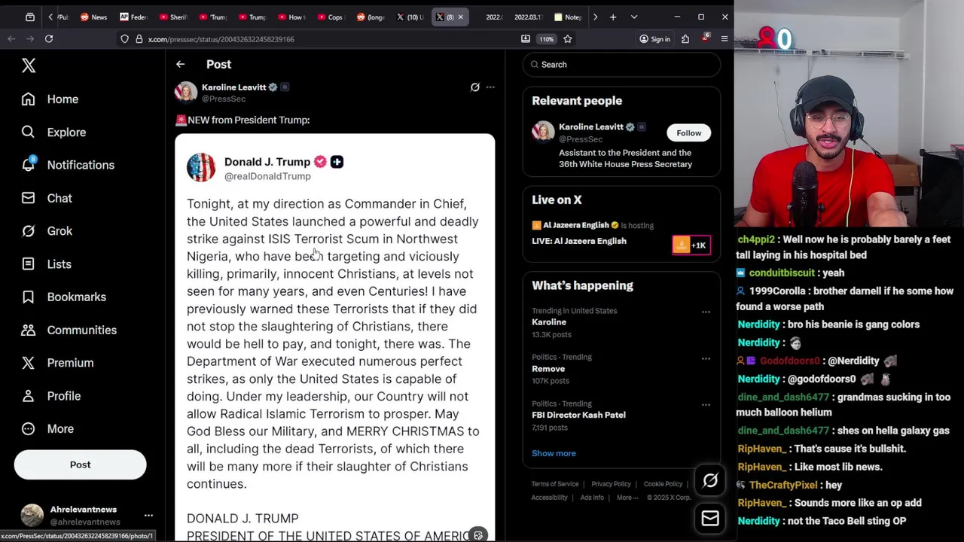The height and width of the screenshot is (542, 964).
Task: Click the Profile icon in sidebar
Action: [x=28, y=396]
